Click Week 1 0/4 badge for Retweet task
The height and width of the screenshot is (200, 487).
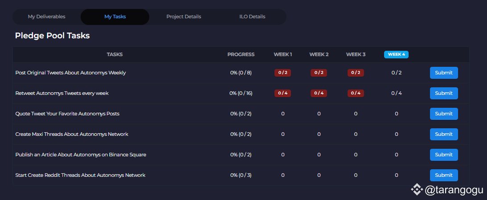coord(282,93)
